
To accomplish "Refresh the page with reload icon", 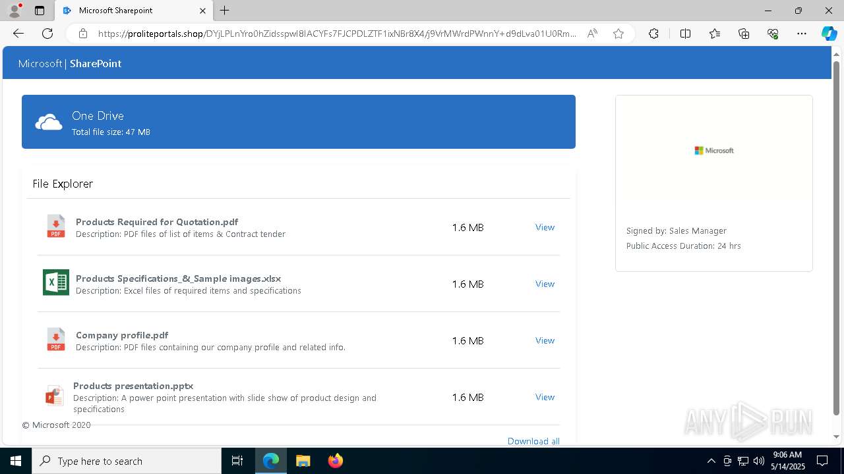I will click(x=47, y=34).
